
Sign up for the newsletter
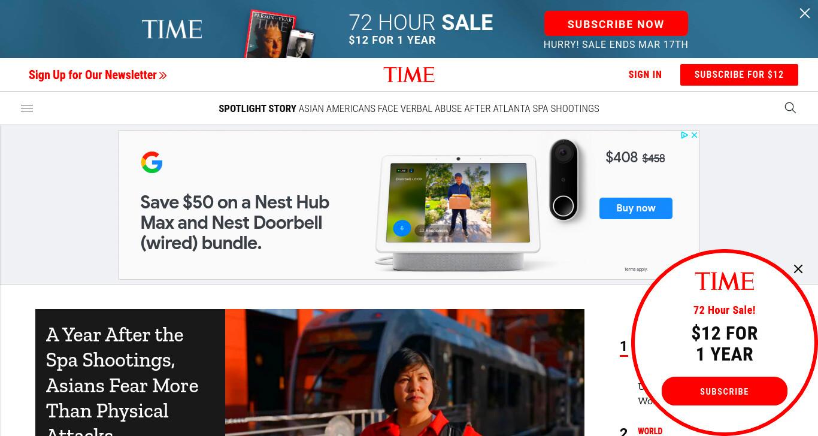tap(98, 75)
